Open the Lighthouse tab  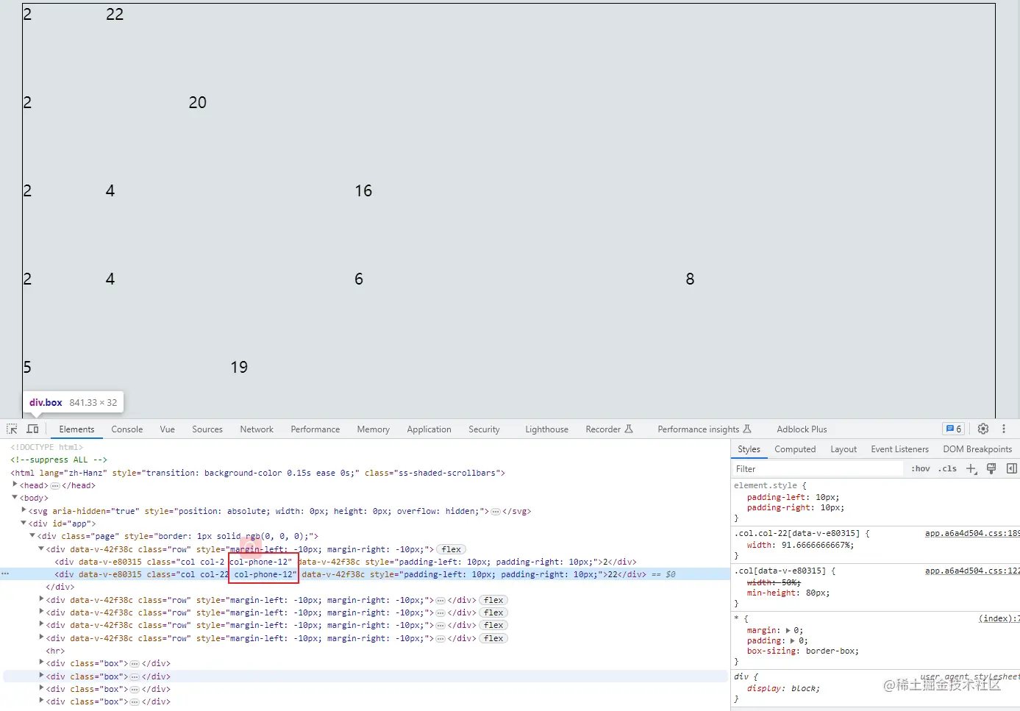(x=547, y=429)
